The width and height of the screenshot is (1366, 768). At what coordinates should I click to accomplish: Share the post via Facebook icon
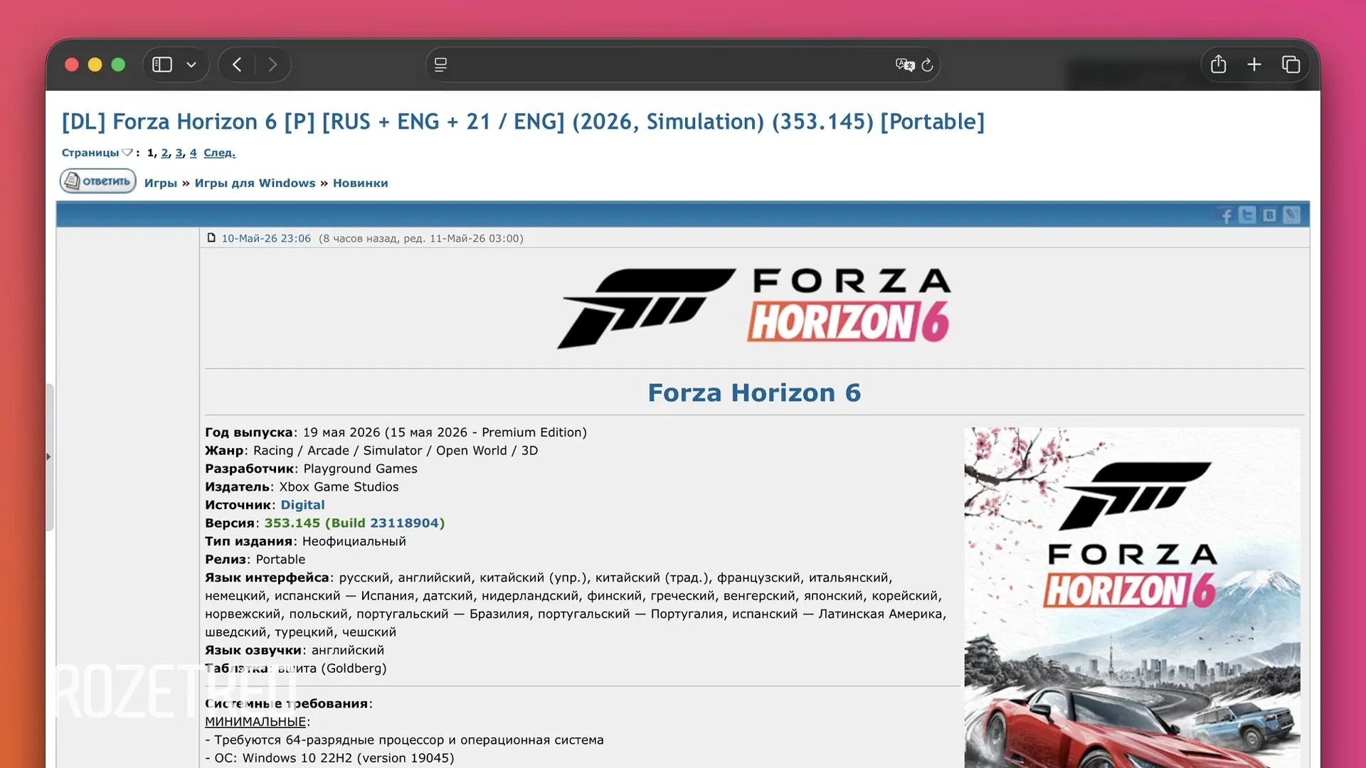tap(1226, 215)
